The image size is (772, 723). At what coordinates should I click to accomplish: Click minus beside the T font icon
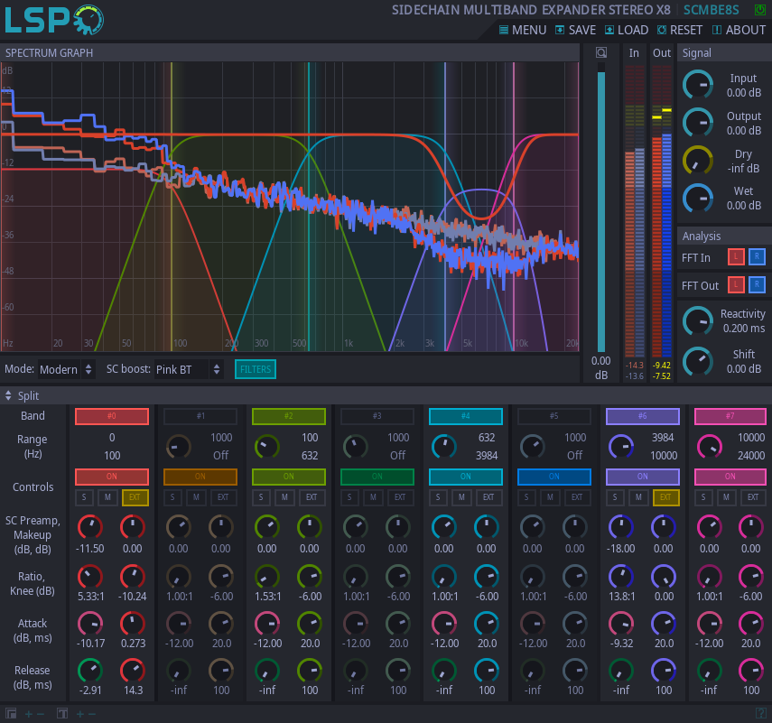click(91, 714)
